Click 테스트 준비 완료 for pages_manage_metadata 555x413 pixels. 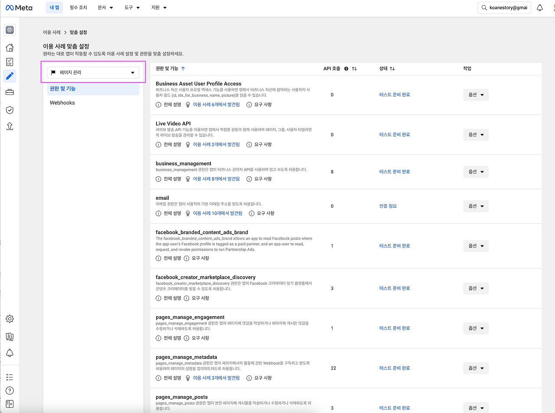(395, 368)
